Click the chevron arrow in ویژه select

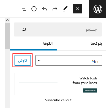[39, 61]
